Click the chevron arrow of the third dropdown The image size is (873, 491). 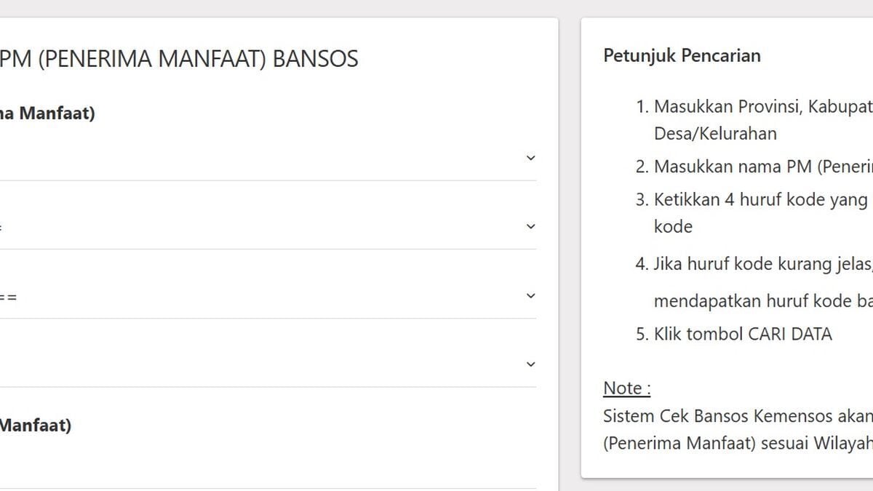coord(530,295)
